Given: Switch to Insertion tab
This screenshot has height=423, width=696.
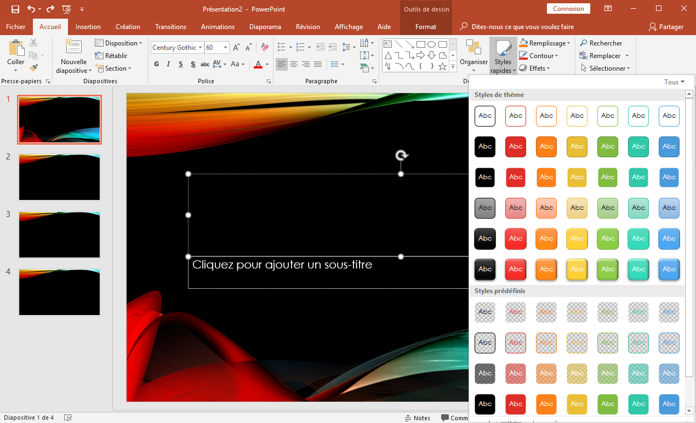Looking at the screenshot, I should [x=88, y=27].
